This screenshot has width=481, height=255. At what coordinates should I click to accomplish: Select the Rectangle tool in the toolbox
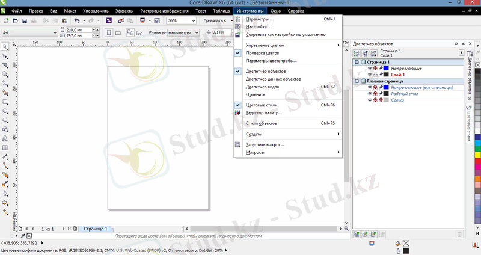coord(5,102)
